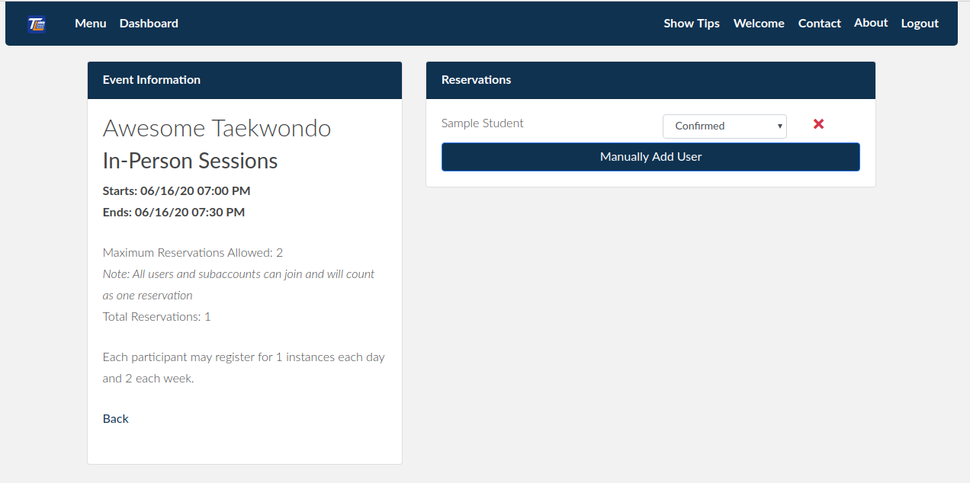The width and height of the screenshot is (970, 483).
Task: Click the Awesome Taekwondo event title
Action: 216,128
